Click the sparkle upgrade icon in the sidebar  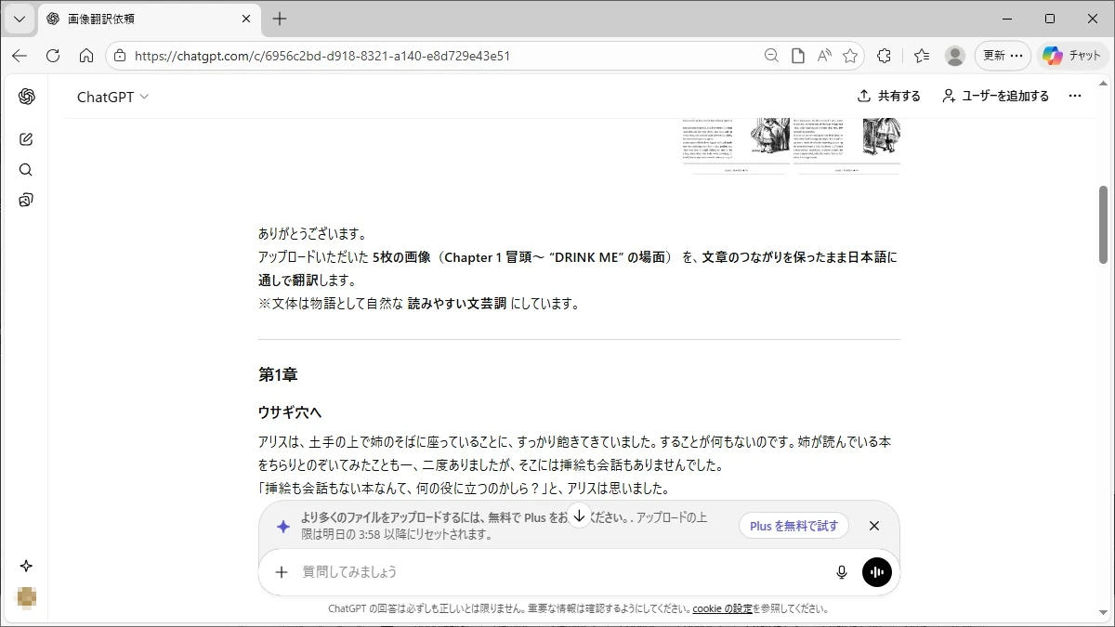[26, 566]
